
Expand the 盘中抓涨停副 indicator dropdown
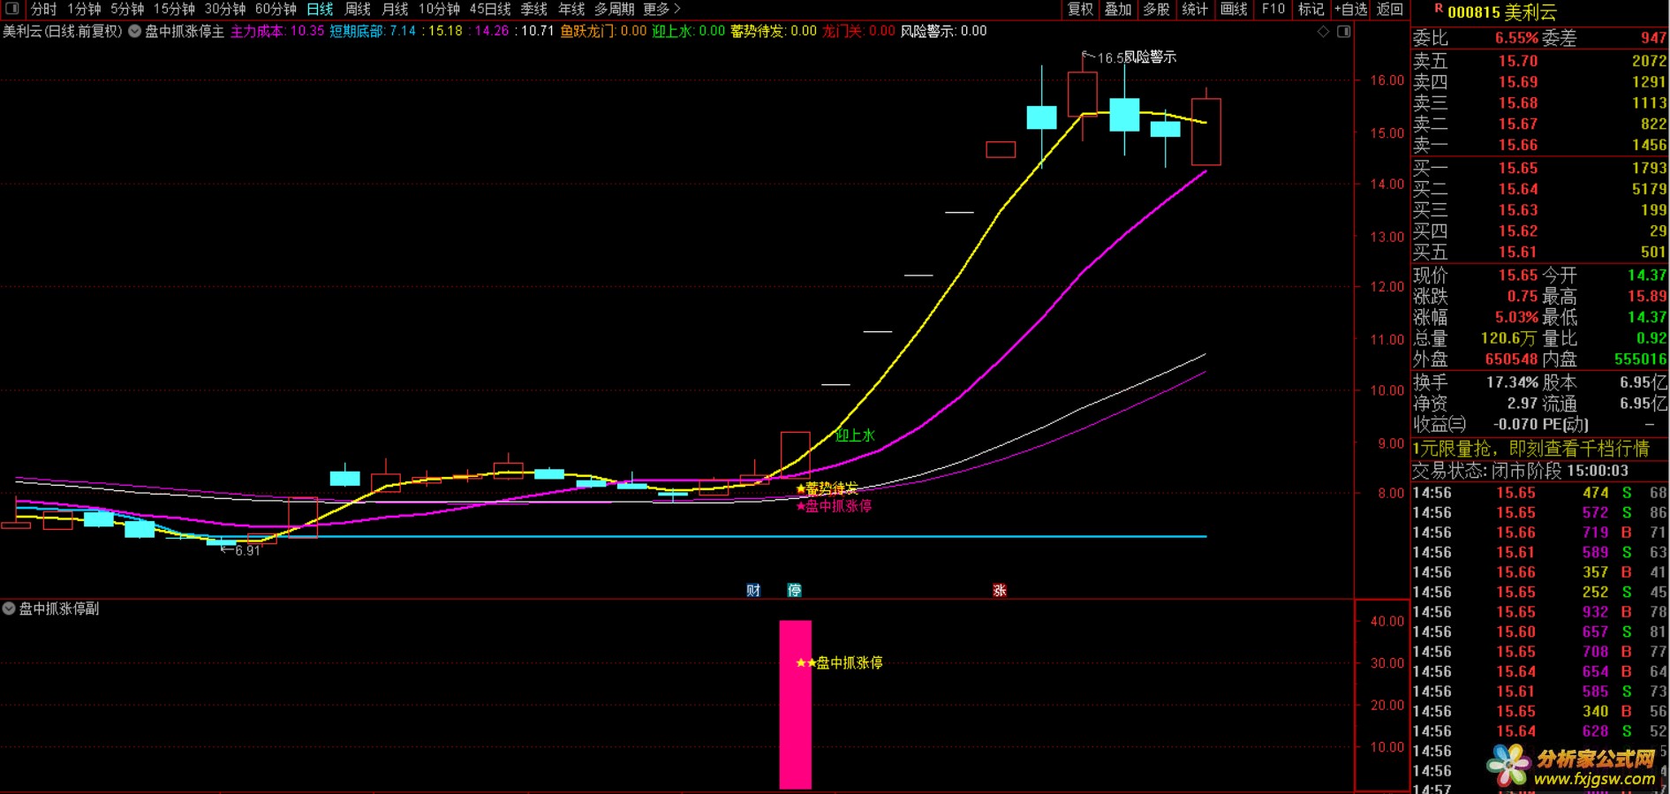pyautogui.click(x=9, y=609)
